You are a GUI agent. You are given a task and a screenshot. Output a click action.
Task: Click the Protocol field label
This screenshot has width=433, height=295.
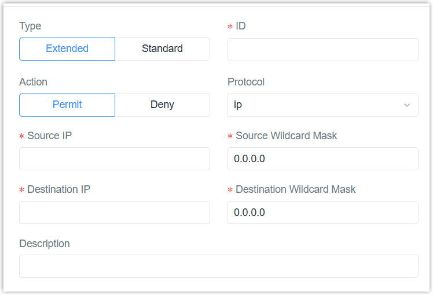[246, 82]
